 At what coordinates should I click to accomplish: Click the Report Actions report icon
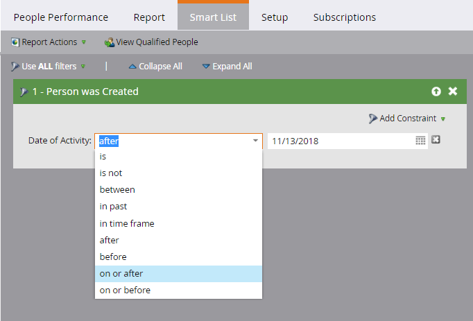tap(15, 42)
